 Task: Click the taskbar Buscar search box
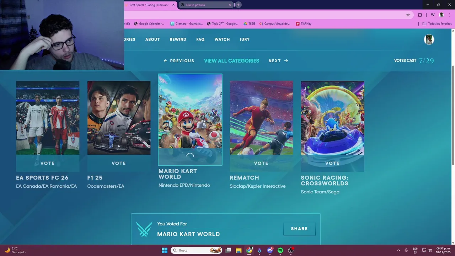(x=197, y=250)
